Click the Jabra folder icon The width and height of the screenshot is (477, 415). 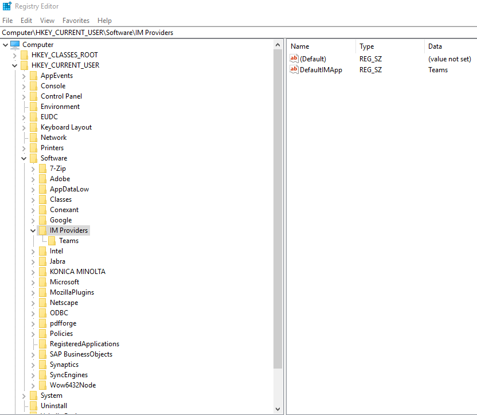[x=42, y=261]
